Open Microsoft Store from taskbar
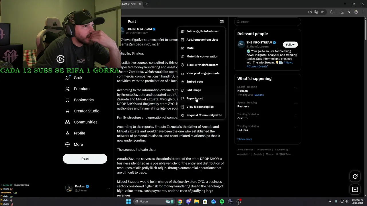The height and width of the screenshot is (206, 367). (205, 201)
